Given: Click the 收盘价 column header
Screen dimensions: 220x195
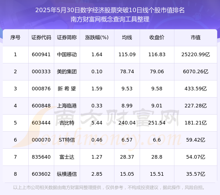Looking at the screenshot, I should click(157, 37).
